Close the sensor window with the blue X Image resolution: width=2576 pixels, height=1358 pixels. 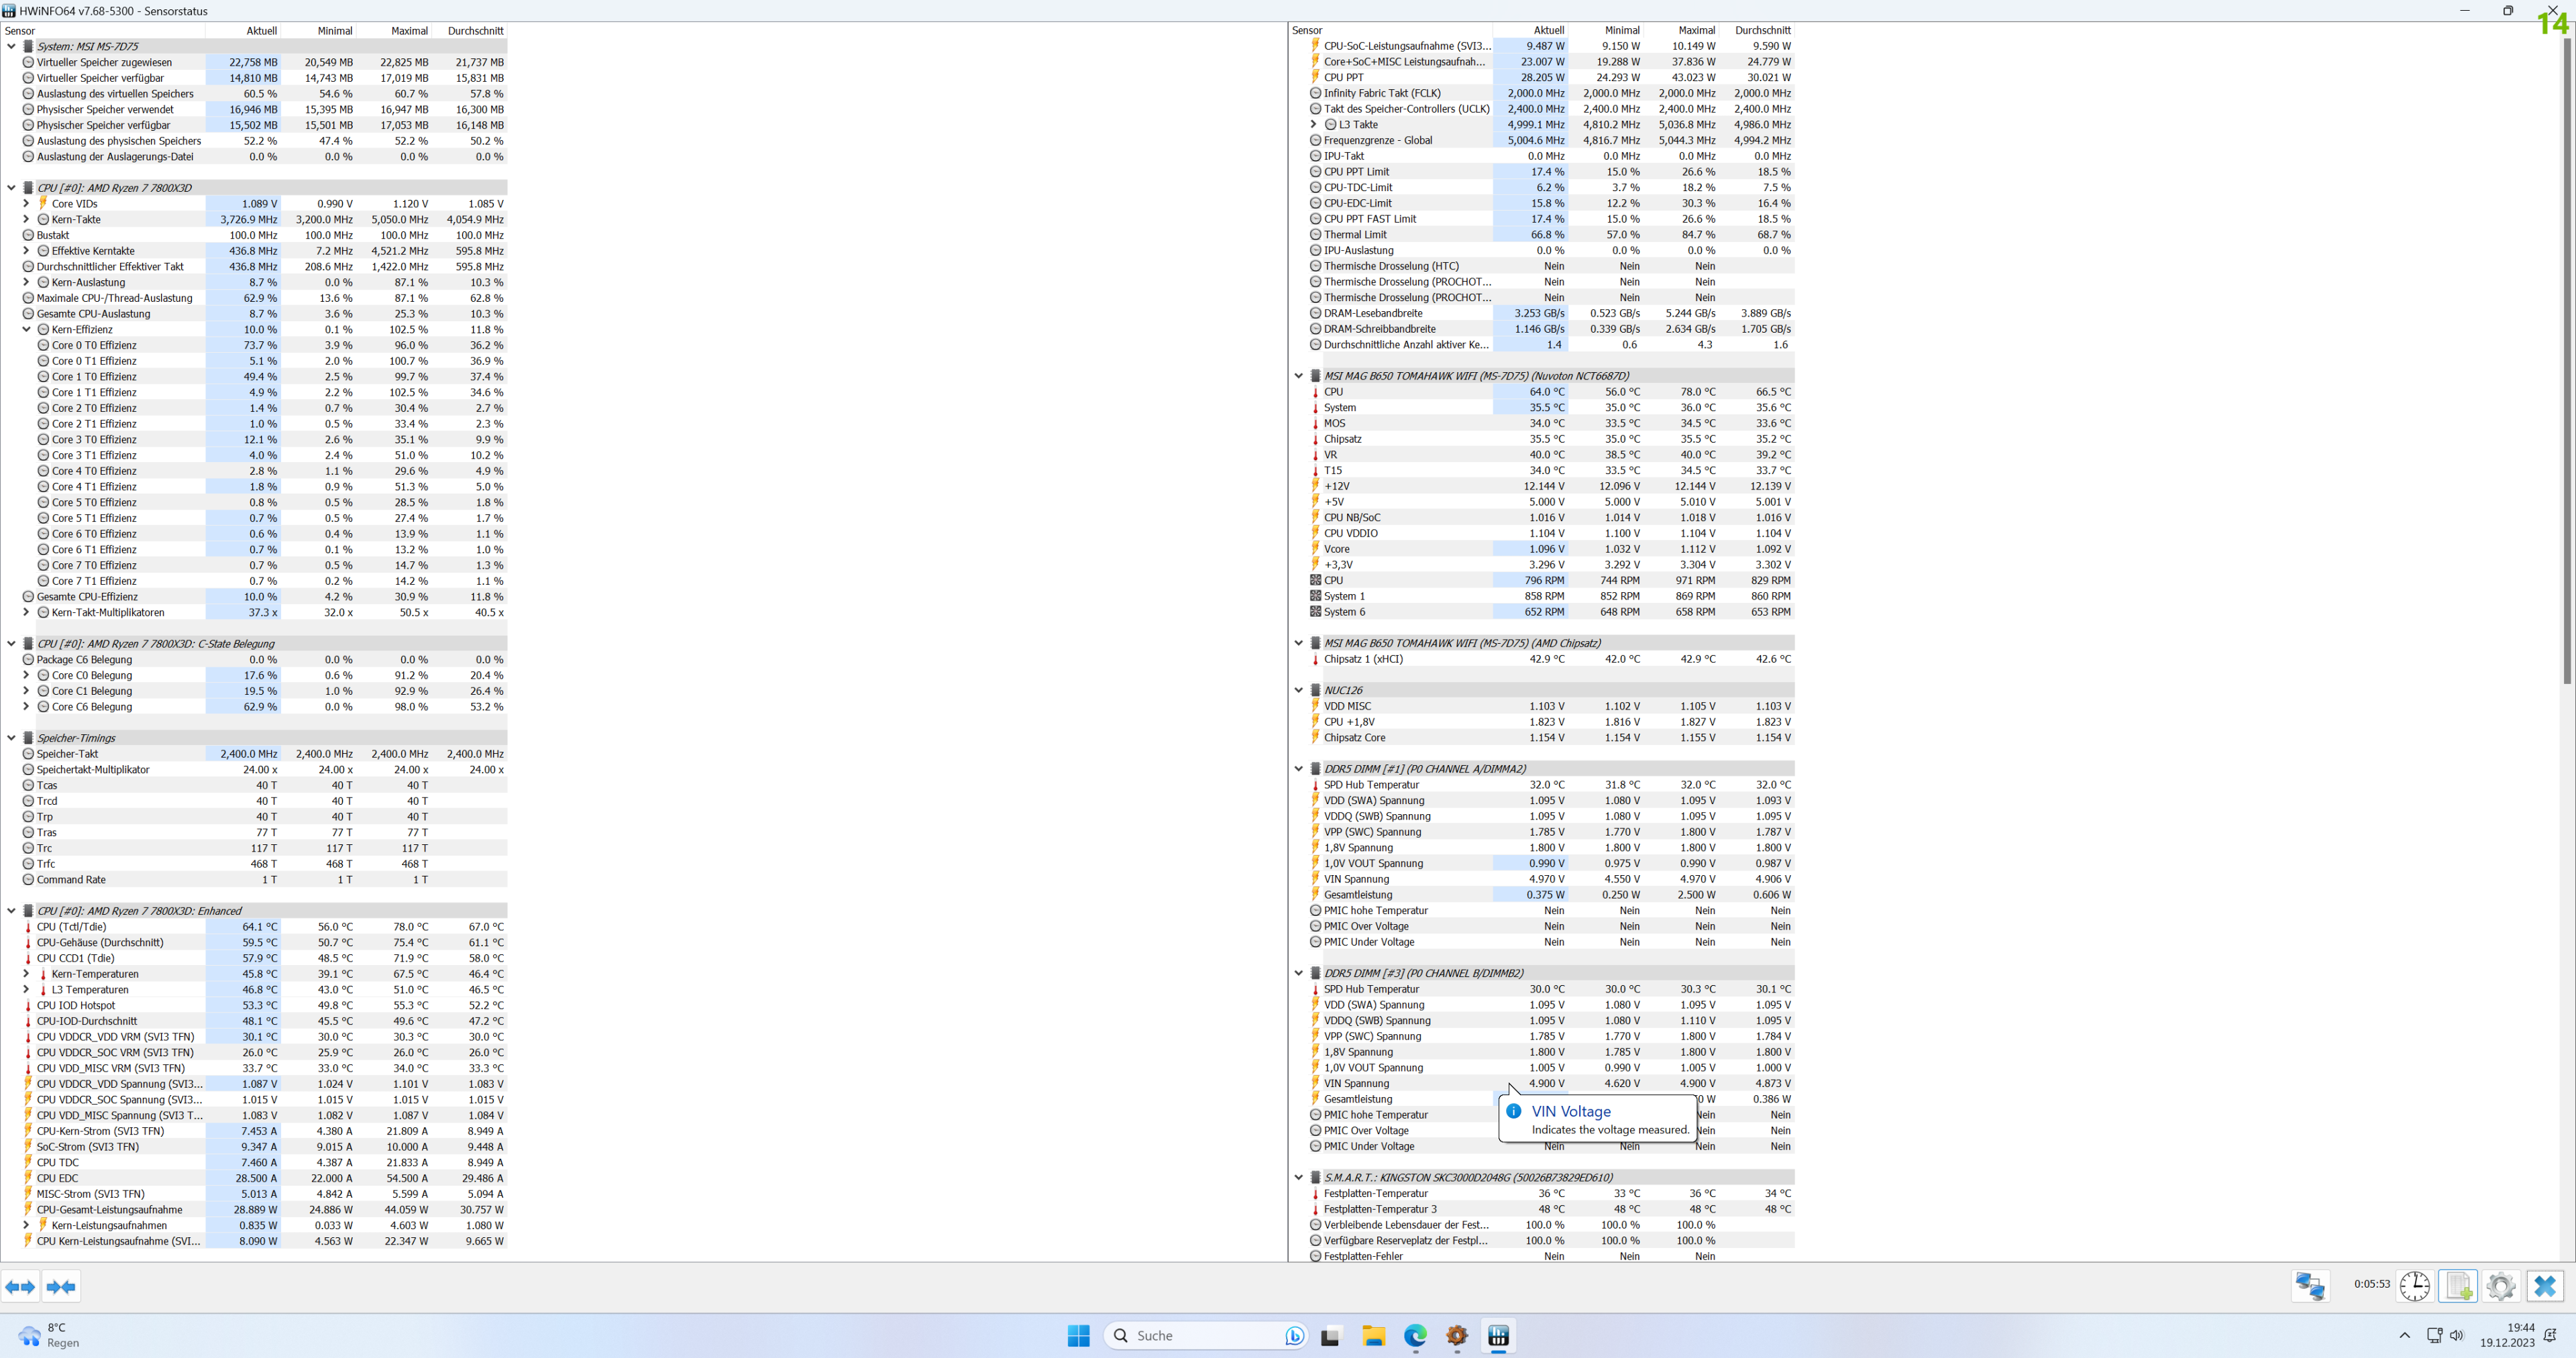tap(2545, 1286)
